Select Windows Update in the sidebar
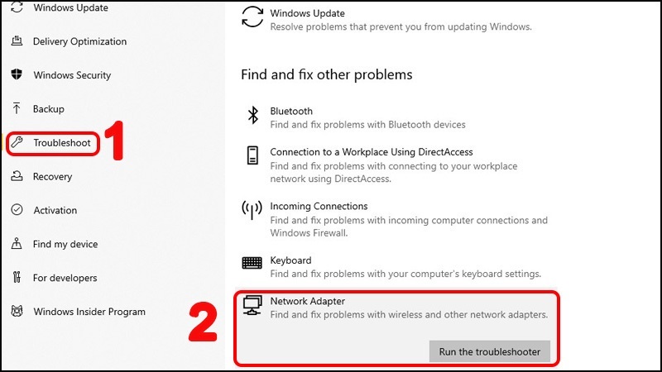Image resolution: width=662 pixels, height=372 pixels. [70, 8]
